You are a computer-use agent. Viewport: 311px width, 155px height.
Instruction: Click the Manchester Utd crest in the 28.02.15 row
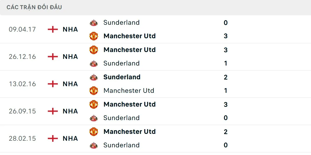[x=94, y=132]
